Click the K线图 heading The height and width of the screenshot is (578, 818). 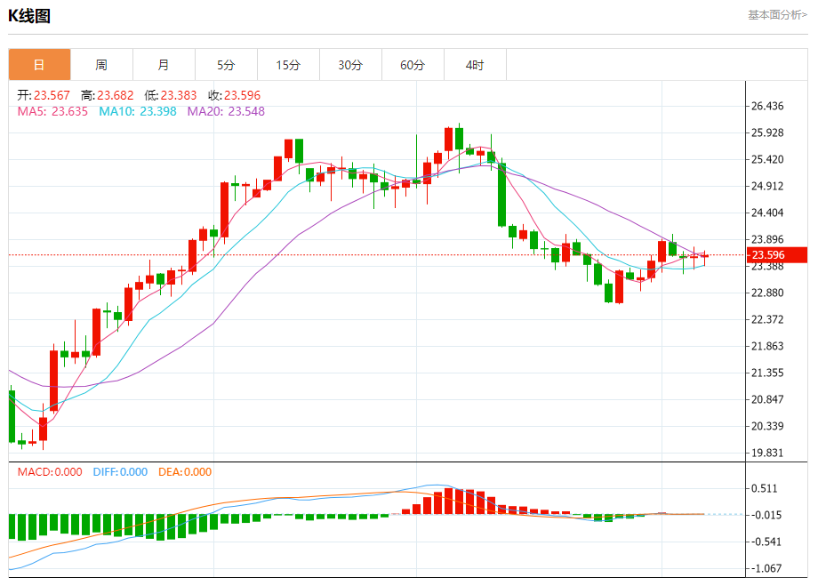pyautogui.click(x=29, y=16)
